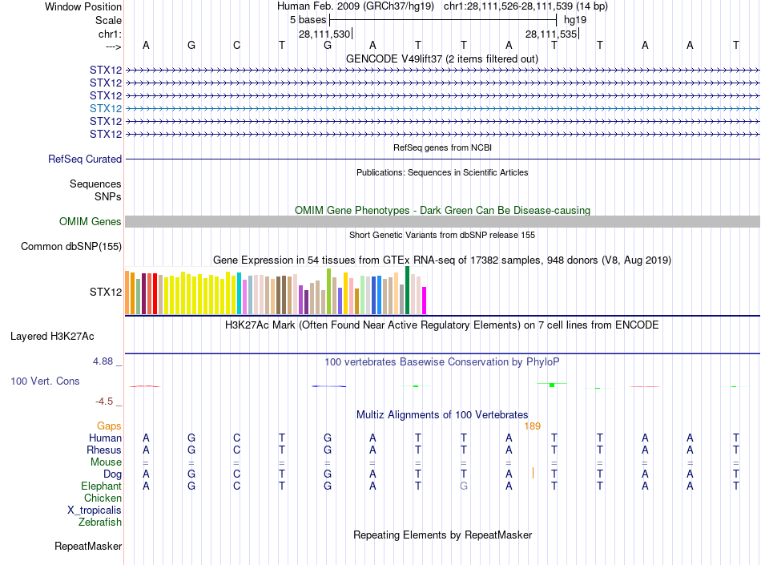Click the magenta bar in GTEx chart
Image resolution: width=761 pixels, height=565 pixels.
coord(425,301)
